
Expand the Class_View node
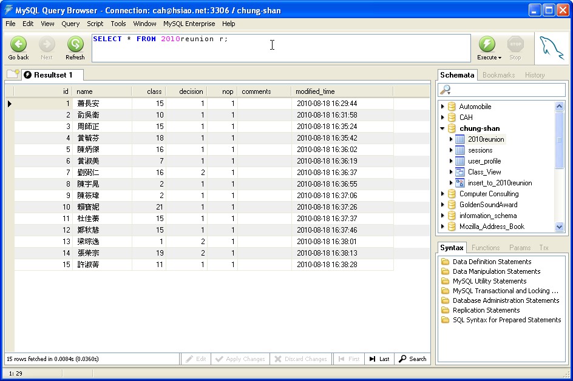click(x=451, y=172)
